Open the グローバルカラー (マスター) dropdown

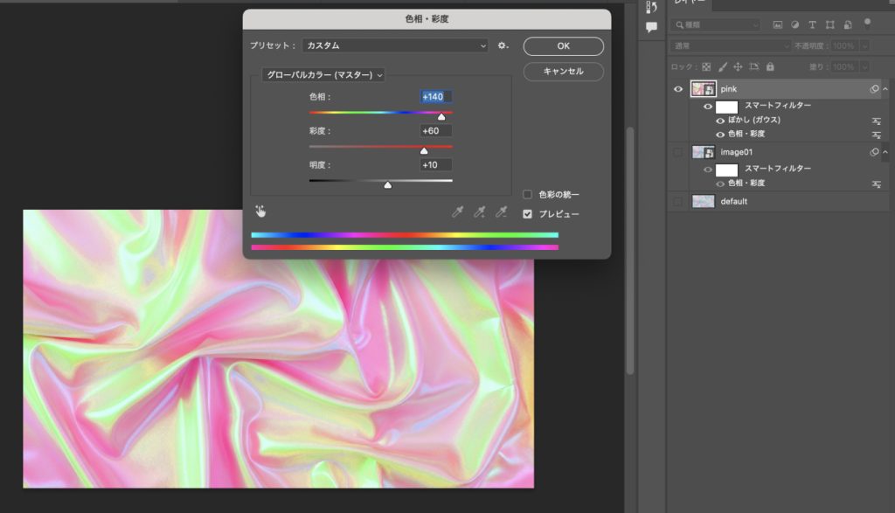[323, 75]
